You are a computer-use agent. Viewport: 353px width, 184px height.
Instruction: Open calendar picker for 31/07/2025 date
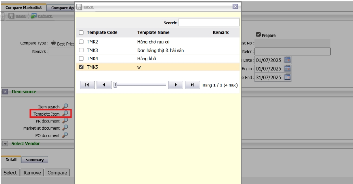[x=287, y=77]
